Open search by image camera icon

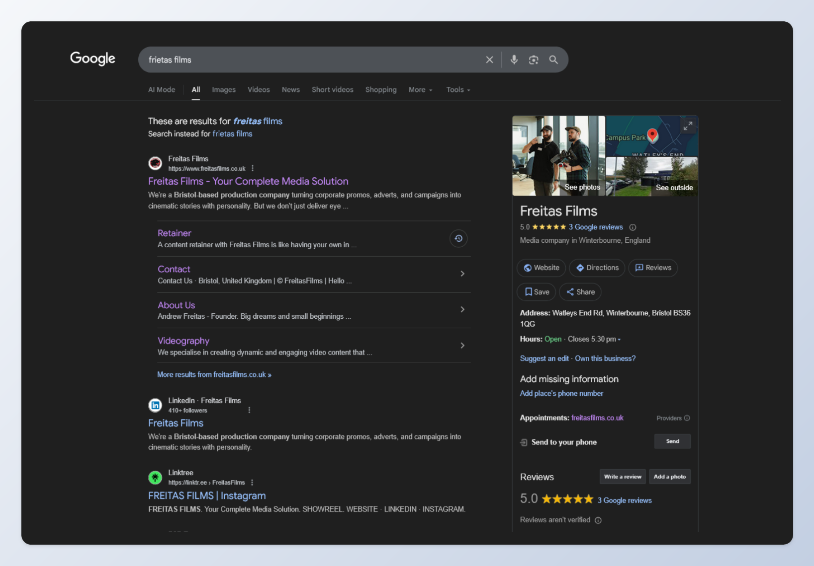pyautogui.click(x=534, y=60)
